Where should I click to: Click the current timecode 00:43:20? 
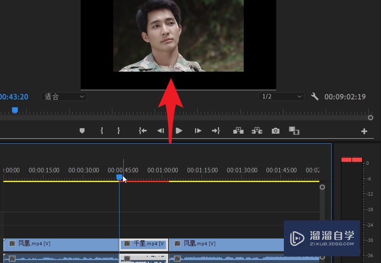[x=14, y=97]
